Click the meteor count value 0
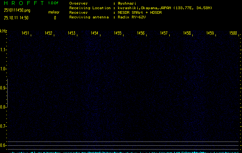This screenshot has width=242, height=153. pos(55,18)
